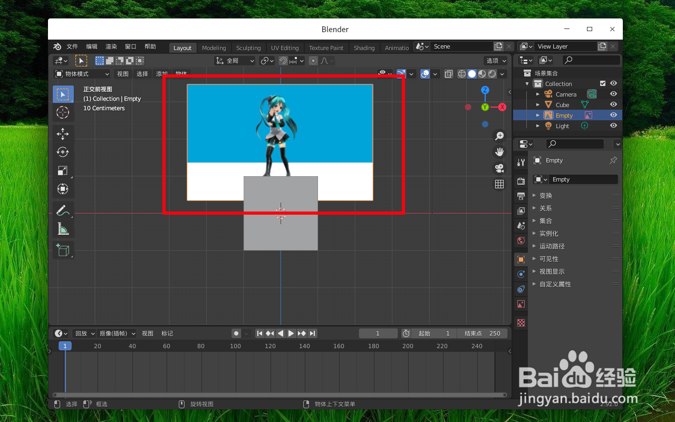Screen dimensions: 675x422
Task: Toggle the camera view icon
Action: pos(499,168)
